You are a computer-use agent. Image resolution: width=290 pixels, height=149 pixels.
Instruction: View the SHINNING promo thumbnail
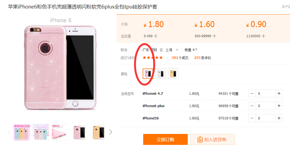pos(41,132)
